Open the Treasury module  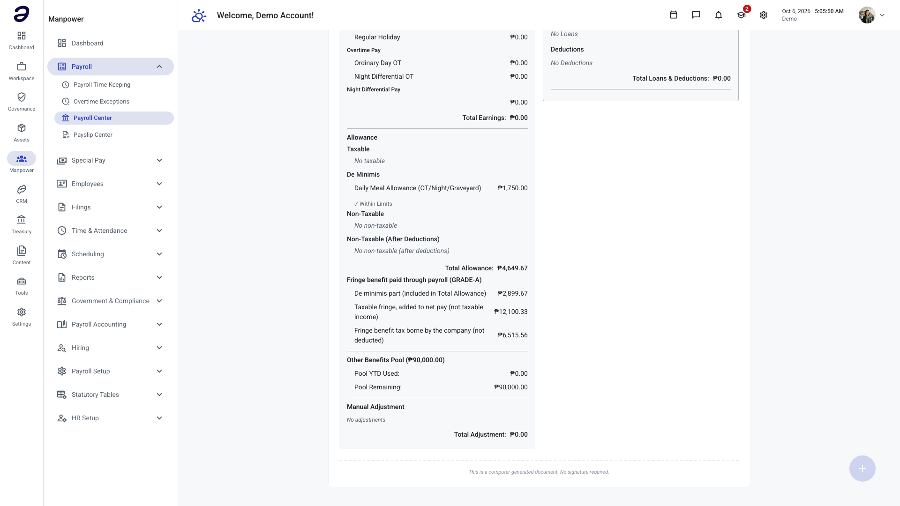(22, 224)
